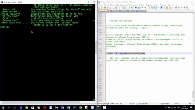Toggle word wrap toolbar button
This screenshot has width=195, height=110.
(x=155, y=8)
